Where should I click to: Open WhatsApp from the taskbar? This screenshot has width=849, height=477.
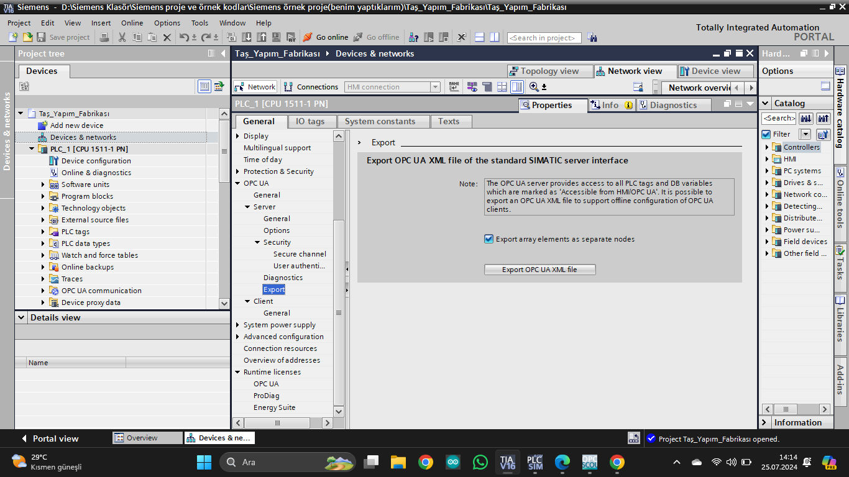480,462
